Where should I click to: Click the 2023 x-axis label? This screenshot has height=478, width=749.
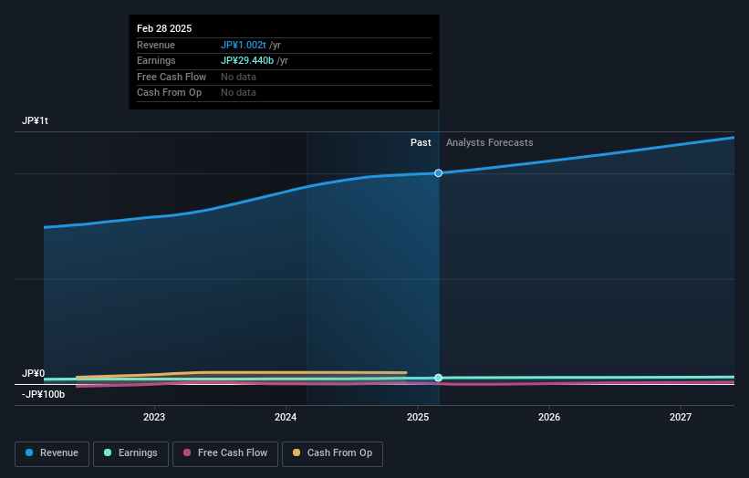154,417
